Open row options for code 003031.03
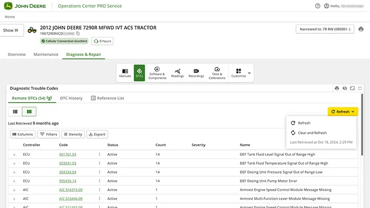The image size is (370, 208). (99, 163)
